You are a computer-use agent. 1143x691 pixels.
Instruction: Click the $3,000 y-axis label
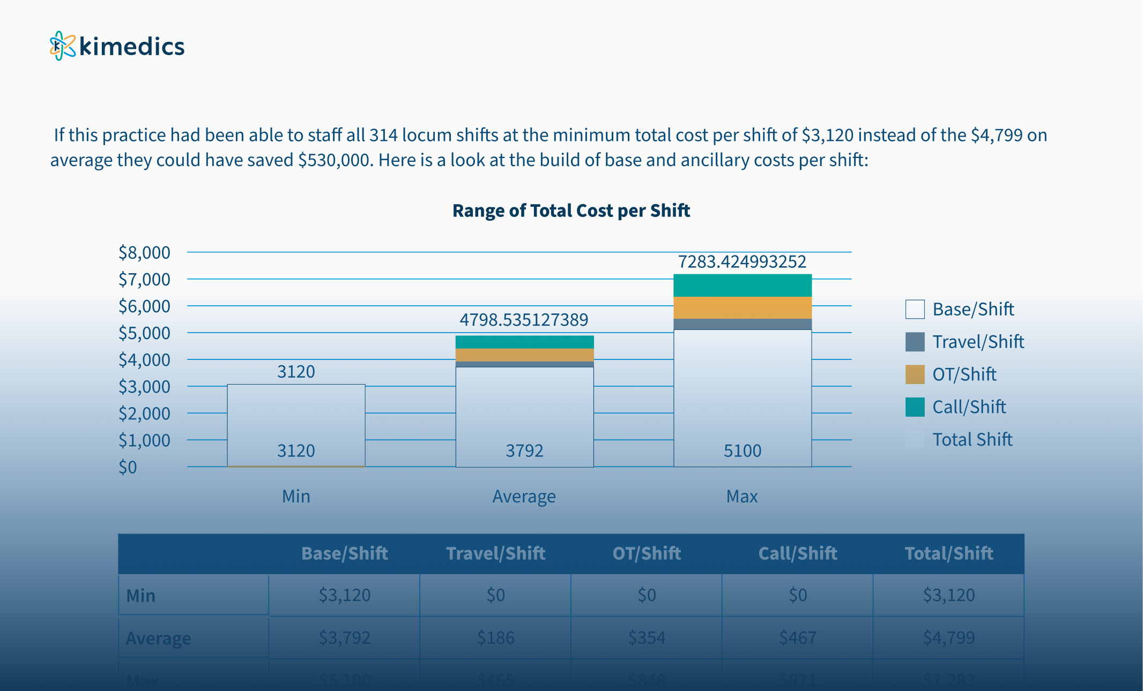[144, 386]
